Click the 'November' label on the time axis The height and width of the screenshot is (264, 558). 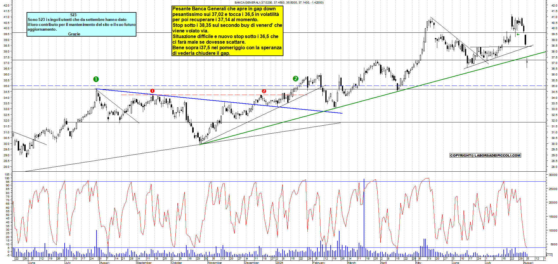pos(215,263)
